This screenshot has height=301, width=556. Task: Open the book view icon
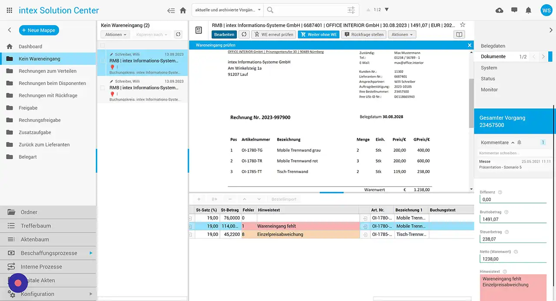pos(459,35)
